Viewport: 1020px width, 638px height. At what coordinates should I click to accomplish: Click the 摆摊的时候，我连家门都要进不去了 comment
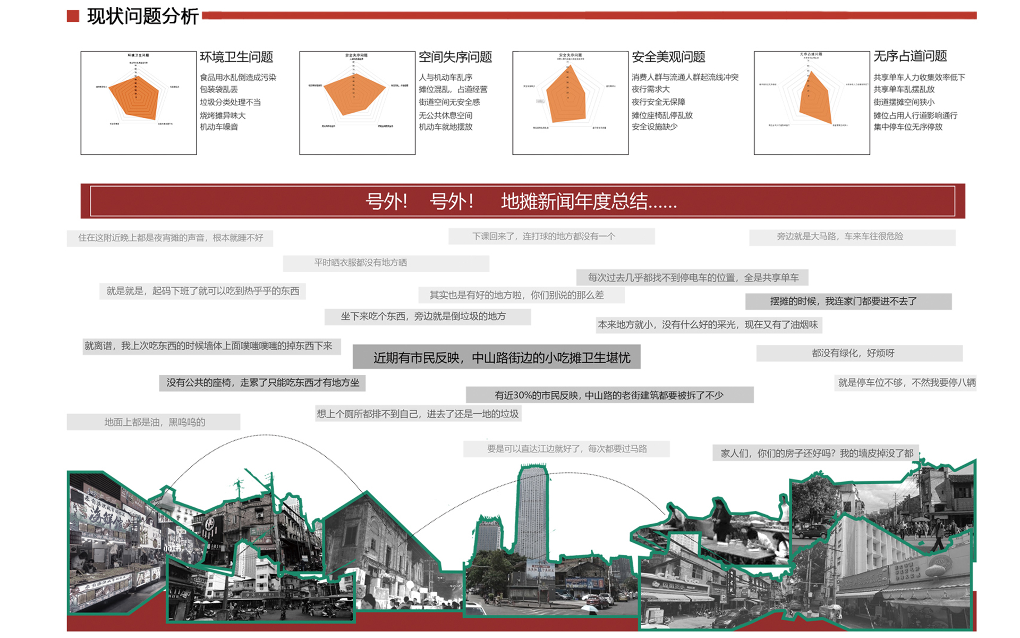(x=848, y=301)
